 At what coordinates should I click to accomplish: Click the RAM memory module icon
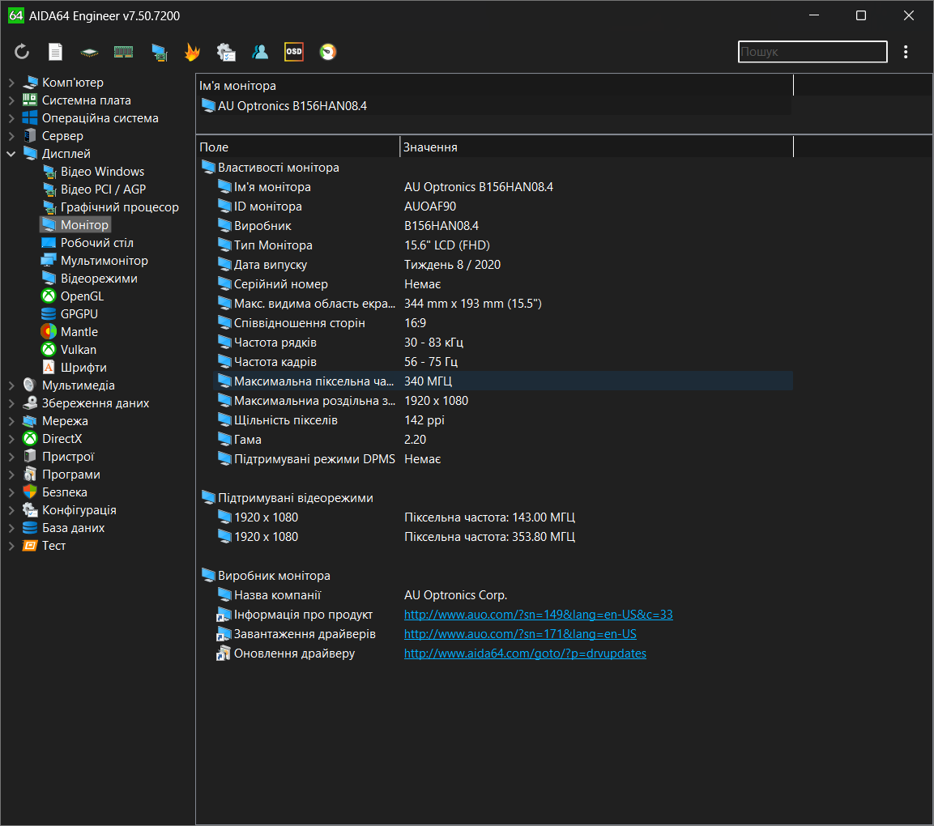[x=123, y=52]
